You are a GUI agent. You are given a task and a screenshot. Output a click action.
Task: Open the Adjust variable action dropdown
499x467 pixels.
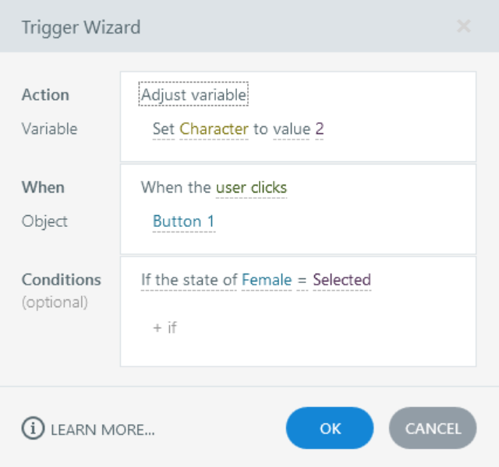[x=193, y=95]
